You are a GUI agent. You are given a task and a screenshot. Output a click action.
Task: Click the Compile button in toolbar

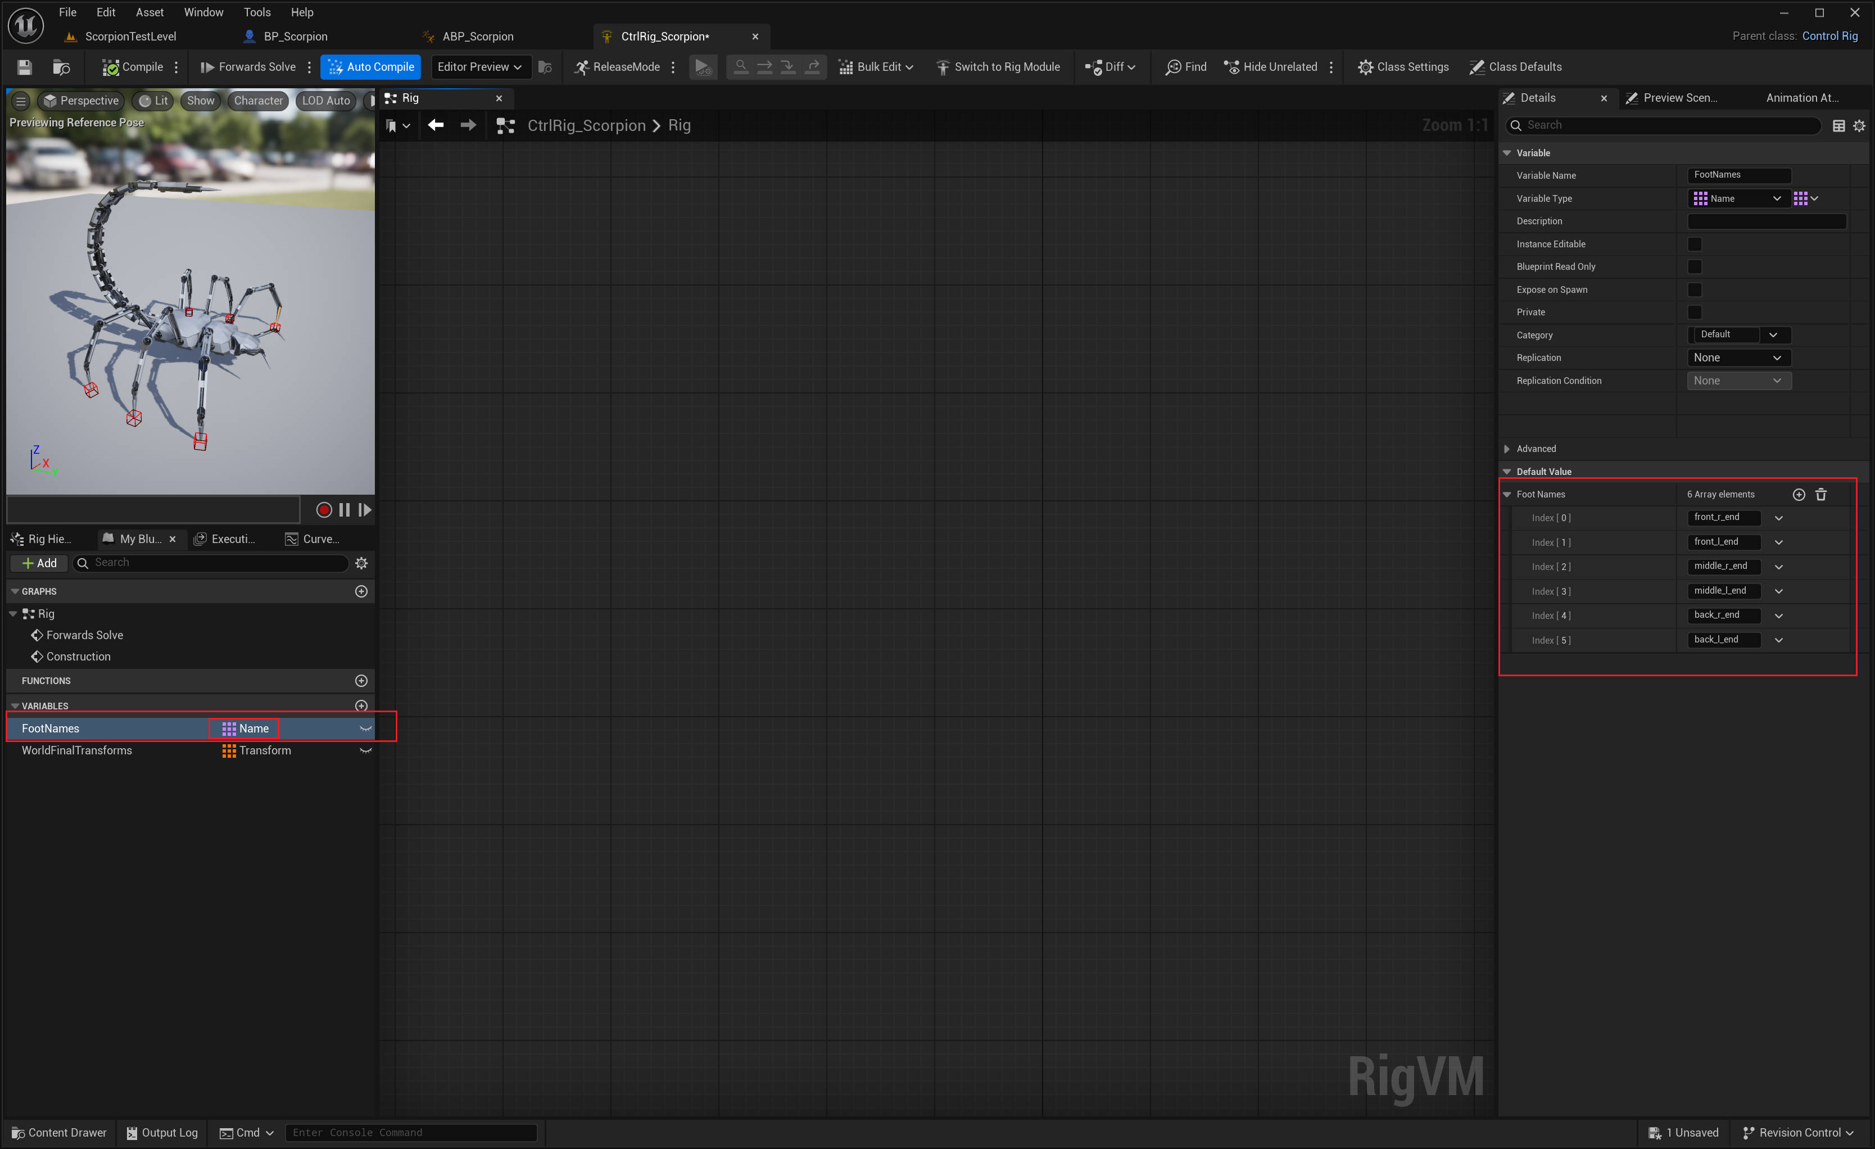click(133, 67)
